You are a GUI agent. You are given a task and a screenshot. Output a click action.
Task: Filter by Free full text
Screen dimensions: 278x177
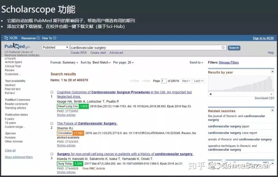(13, 89)
